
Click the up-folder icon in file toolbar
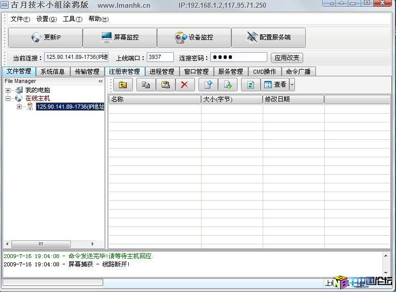(123, 85)
